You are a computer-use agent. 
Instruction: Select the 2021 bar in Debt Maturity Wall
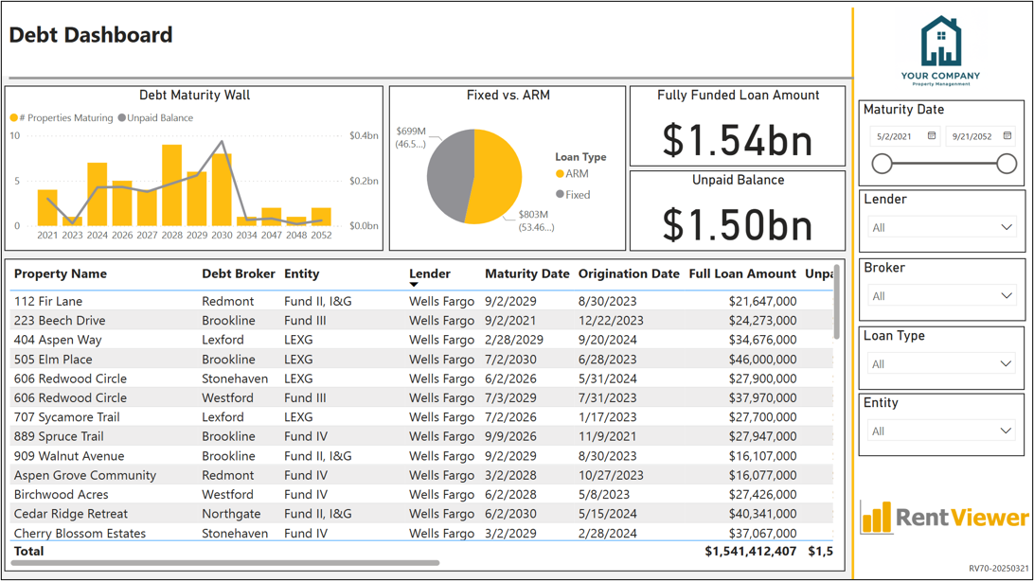point(47,207)
